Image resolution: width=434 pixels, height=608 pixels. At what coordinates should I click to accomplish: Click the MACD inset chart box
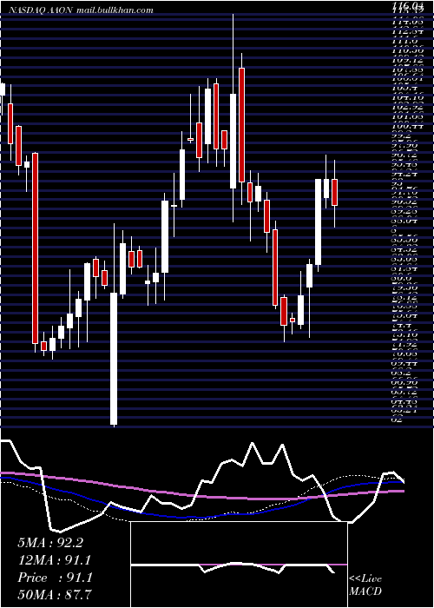239,565
